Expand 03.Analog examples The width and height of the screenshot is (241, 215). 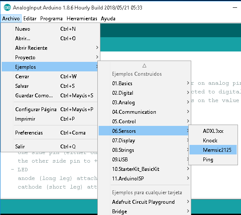coord(144,103)
